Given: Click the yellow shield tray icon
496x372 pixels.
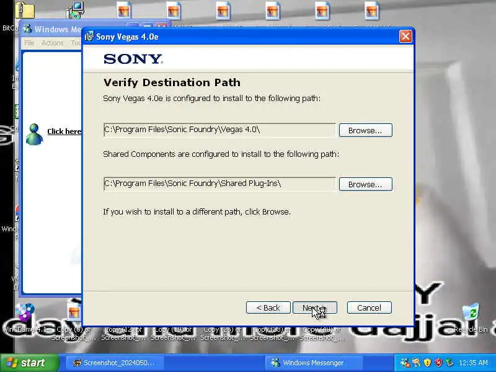Looking at the screenshot, I should click(x=427, y=363).
